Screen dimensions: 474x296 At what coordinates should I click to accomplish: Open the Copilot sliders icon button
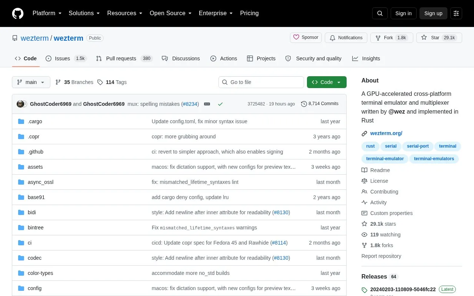pos(456,13)
